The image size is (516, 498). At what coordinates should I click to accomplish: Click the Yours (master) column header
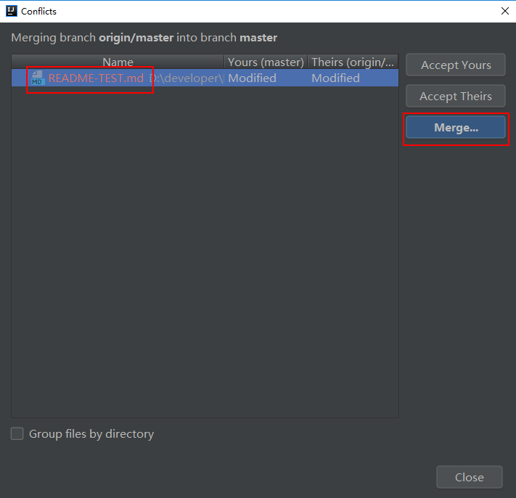[266, 62]
